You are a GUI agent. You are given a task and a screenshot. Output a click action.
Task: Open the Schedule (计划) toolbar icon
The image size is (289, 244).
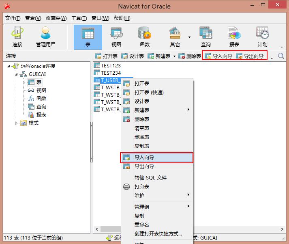coord(262,37)
